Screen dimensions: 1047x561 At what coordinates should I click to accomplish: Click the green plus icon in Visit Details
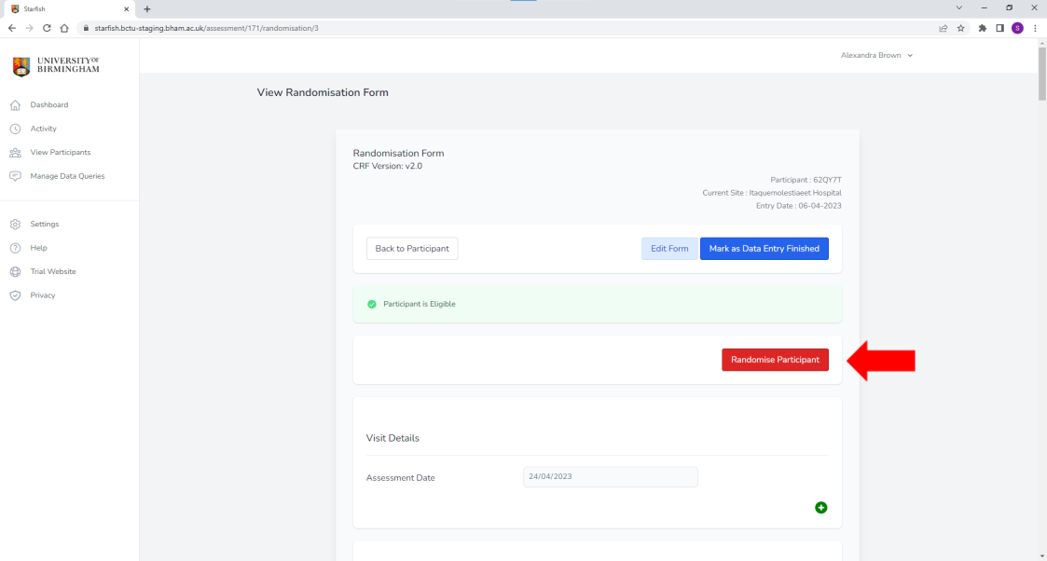820,508
